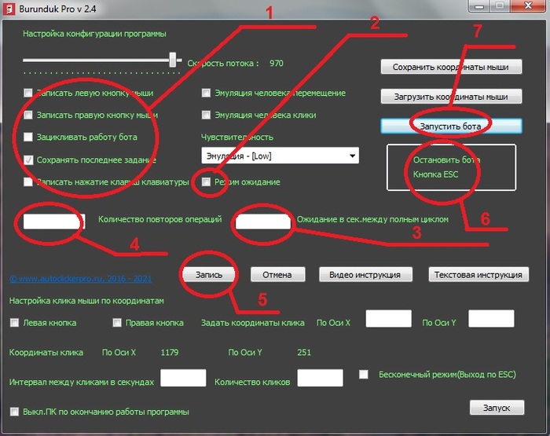Click Сохранить координаты мыши button
The image size is (550, 436).
coord(451,67)
